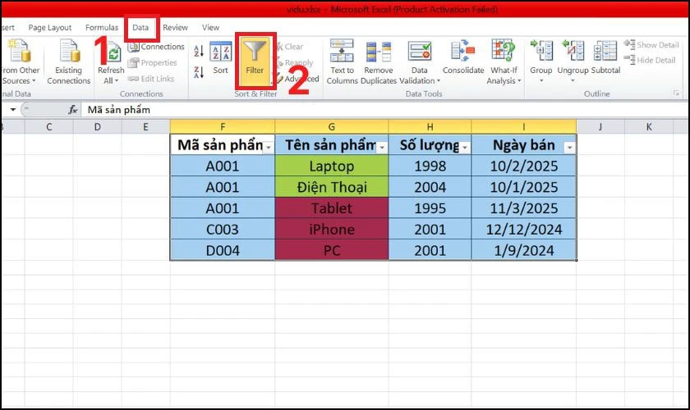Clear the applied filter
This screenshot has width=690, height=410.
click(x=290, y=47)
